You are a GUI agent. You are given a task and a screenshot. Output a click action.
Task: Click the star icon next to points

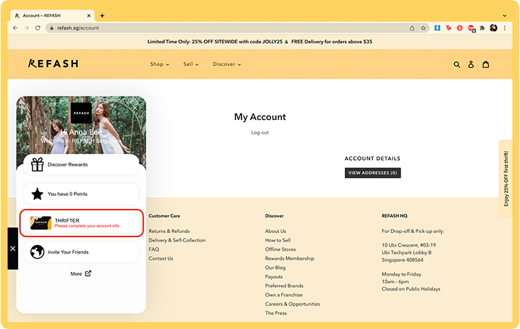click(37, 194)
